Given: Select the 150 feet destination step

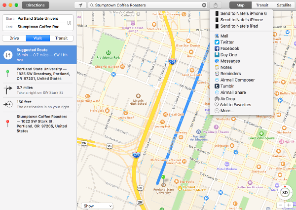Looking at the screenshot, I should click(38, 105).
